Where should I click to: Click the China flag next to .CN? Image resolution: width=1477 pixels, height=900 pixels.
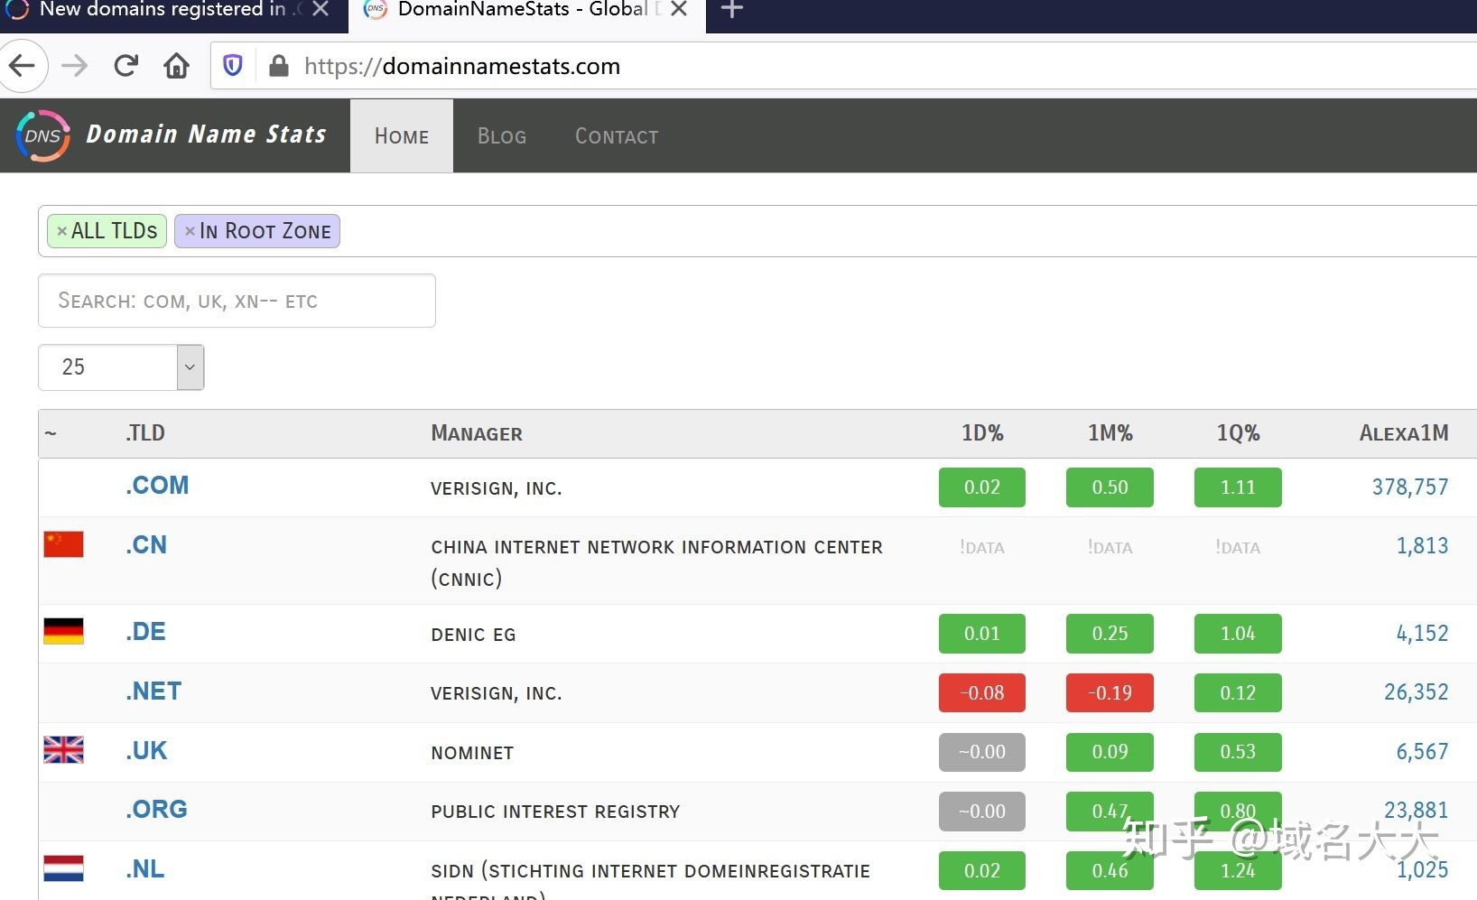tap(63, 544)
